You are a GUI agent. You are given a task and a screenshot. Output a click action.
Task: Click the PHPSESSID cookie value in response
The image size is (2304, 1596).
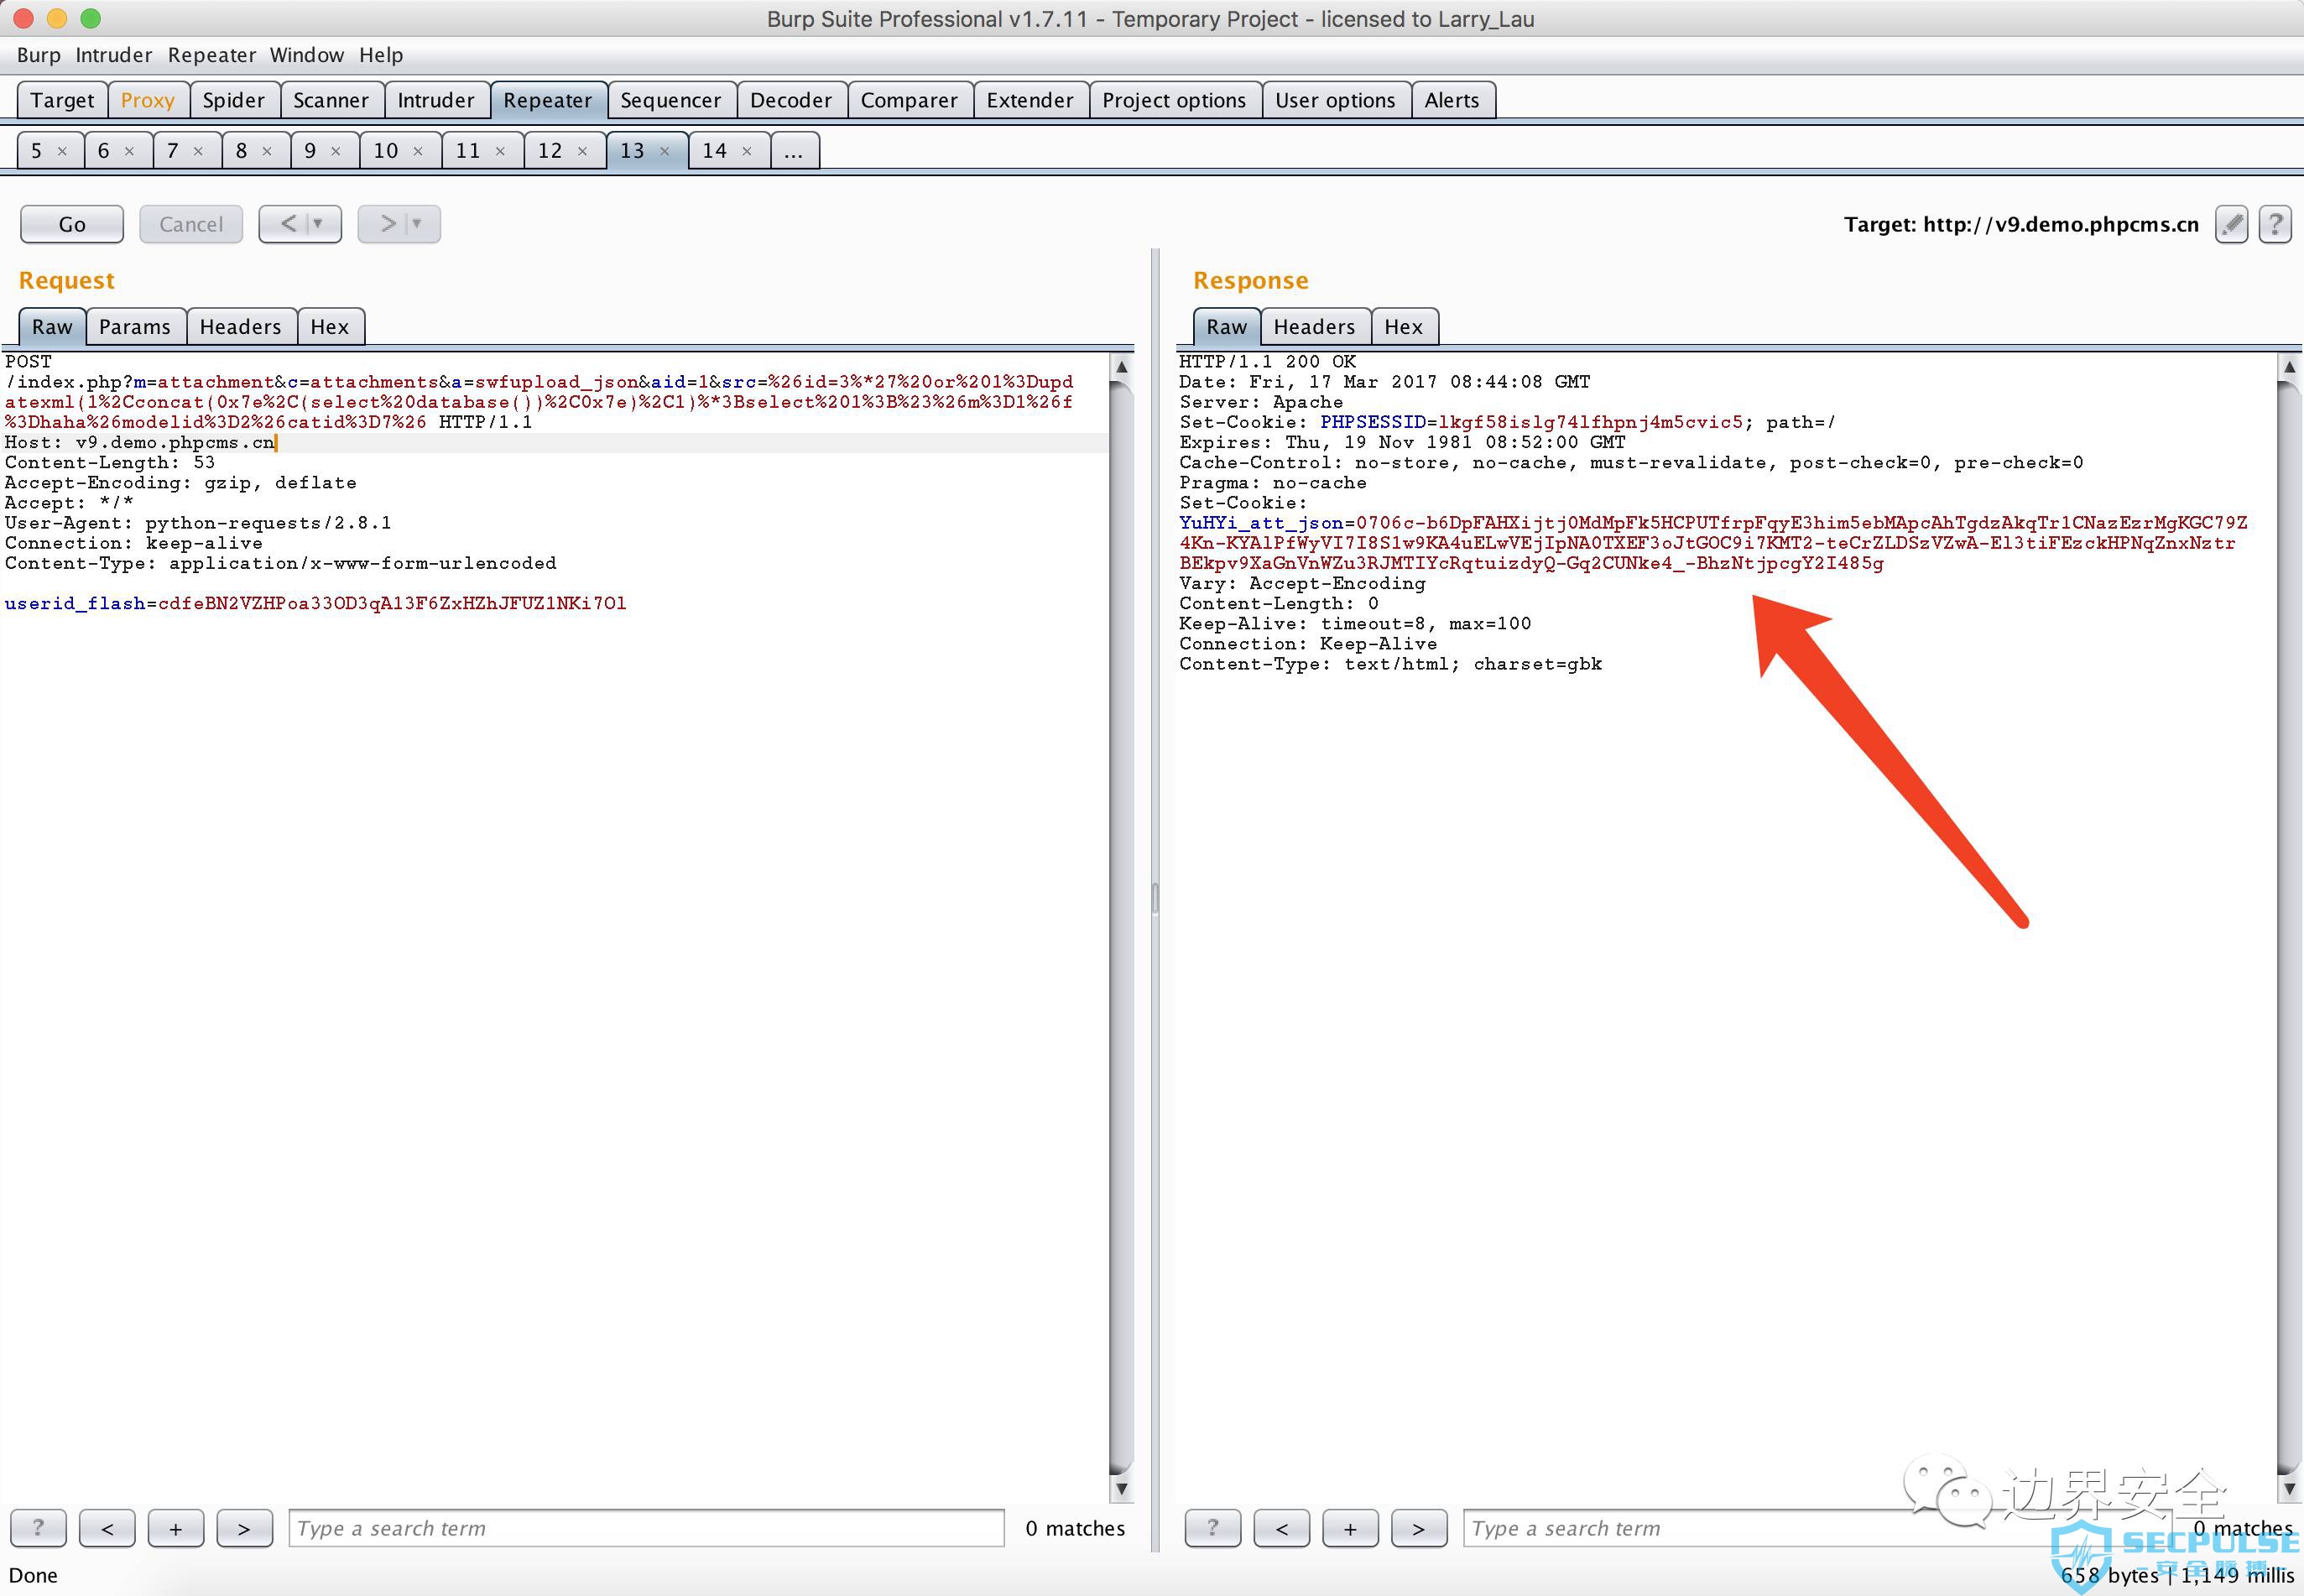(1590, 422)
